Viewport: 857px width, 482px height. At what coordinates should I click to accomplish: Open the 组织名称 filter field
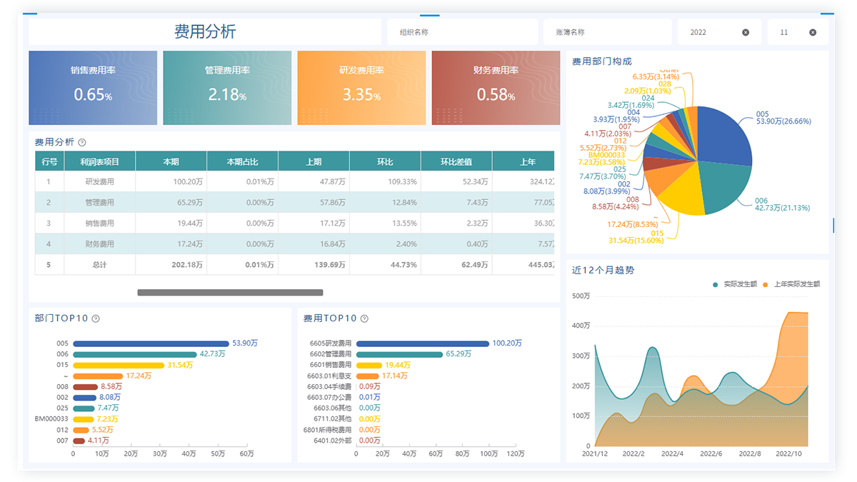[x=463, y=32]
